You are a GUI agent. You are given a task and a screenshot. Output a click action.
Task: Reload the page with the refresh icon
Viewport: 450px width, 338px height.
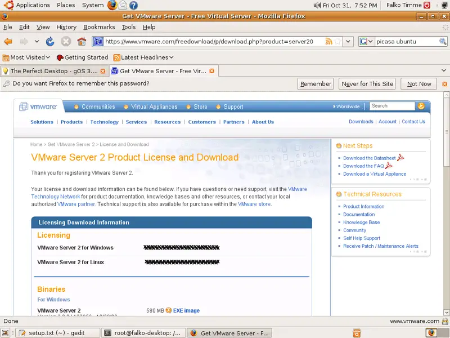tap(50, 42)
